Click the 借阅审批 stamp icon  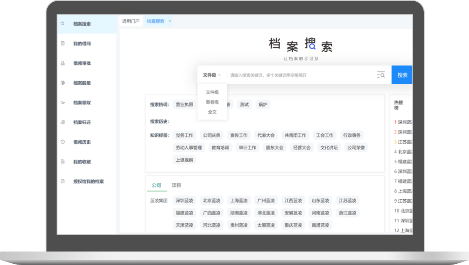[x=63, y=63]
